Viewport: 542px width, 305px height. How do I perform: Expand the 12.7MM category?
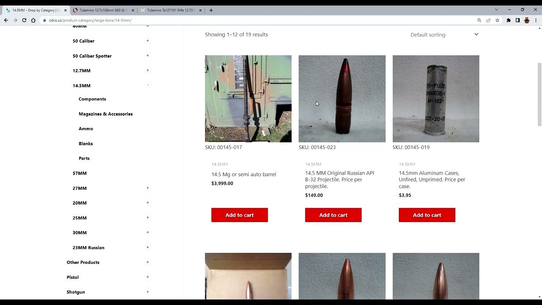[x=148, y=70]
